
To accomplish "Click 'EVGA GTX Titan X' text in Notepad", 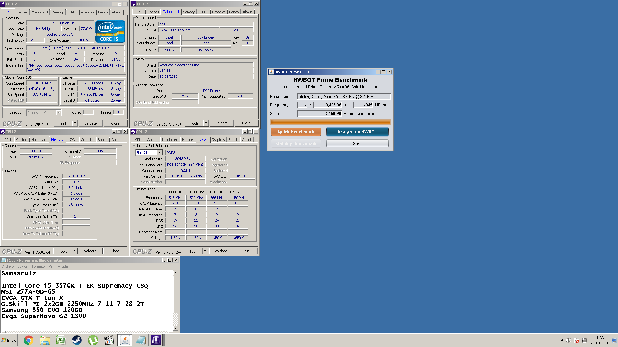I will 32,298.
